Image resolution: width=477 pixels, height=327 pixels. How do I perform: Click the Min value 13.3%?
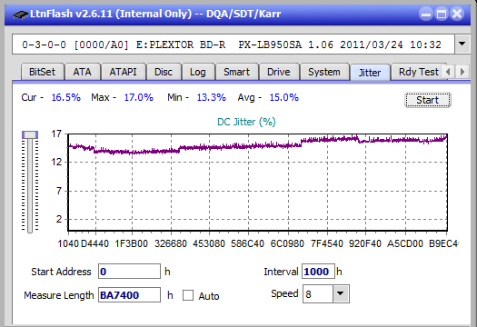[x=211, y=97]
